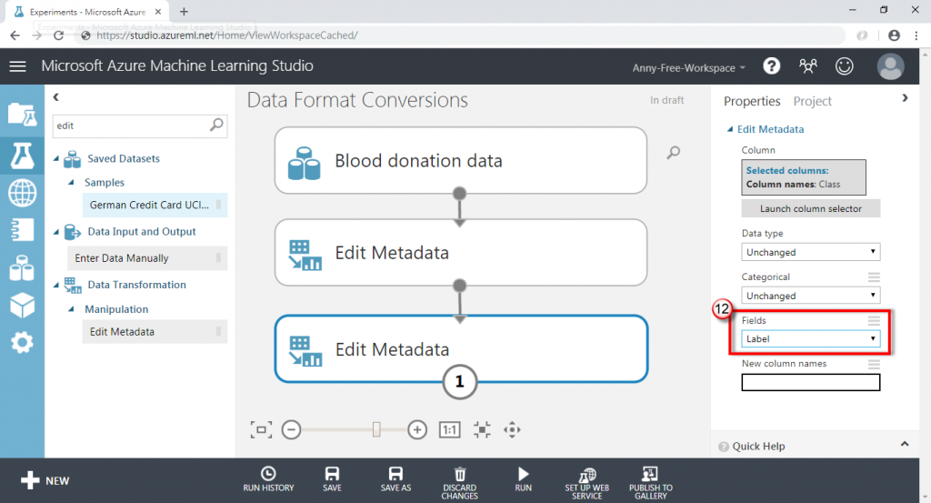Select Enter Data Manually module item
The height and width of the screenshot is (503, 931).
point(147,258)
